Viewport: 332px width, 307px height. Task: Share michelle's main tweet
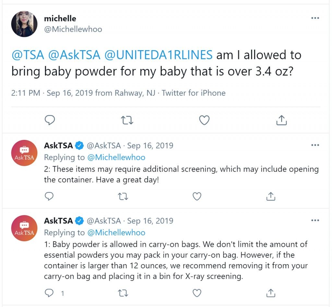point(281,120)
